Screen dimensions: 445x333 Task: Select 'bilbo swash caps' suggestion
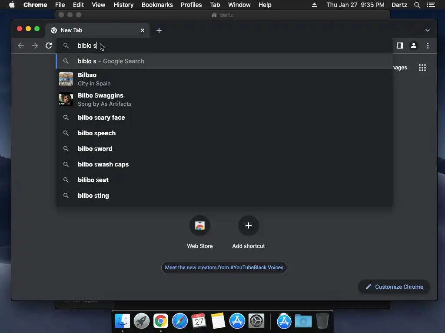224,164
